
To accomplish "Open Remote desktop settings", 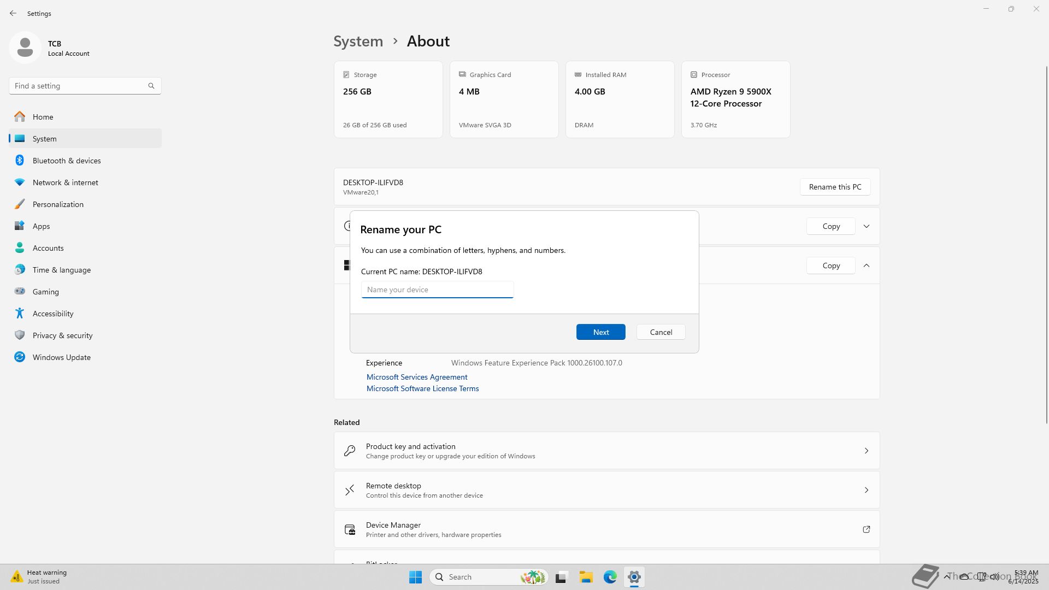I will (x=606, y=490).
